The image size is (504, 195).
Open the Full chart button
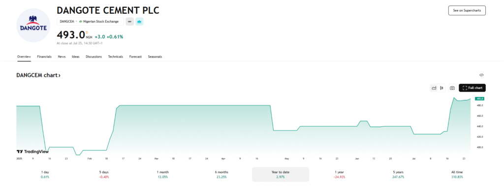pyautogui.click(x=472, y=88)
